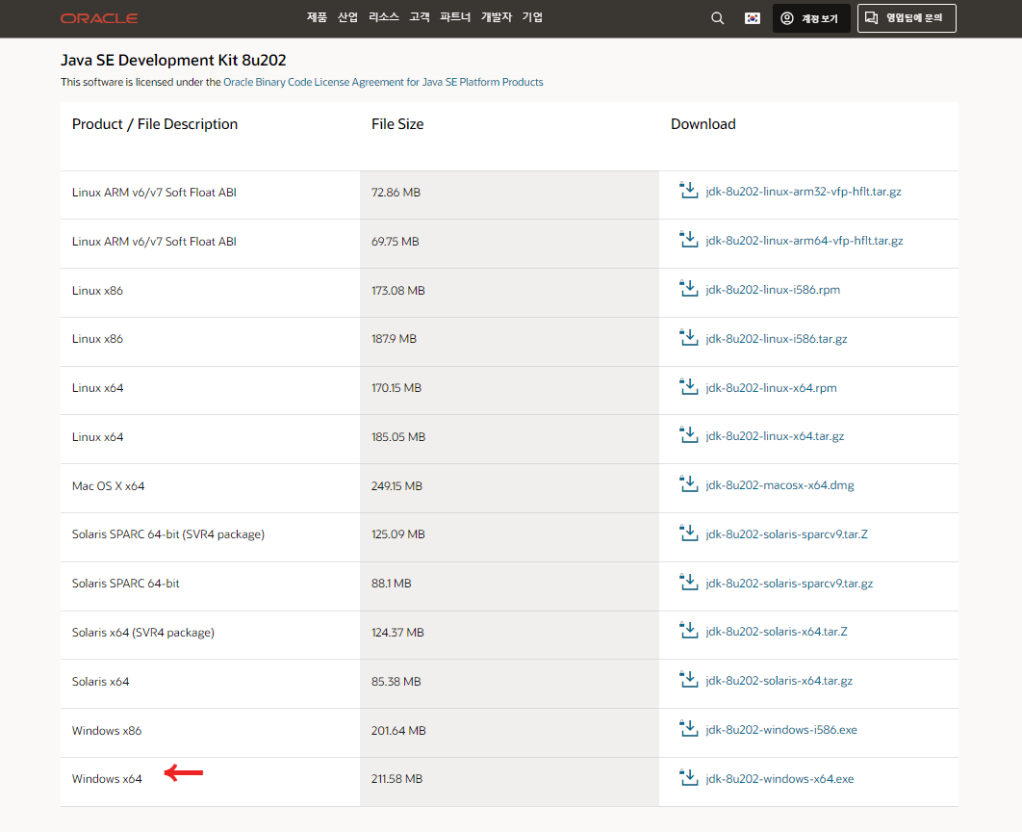This screenshot has width=1022, height=832.
Task: Click the 187.9 MB file size
Action: (394, 338)
